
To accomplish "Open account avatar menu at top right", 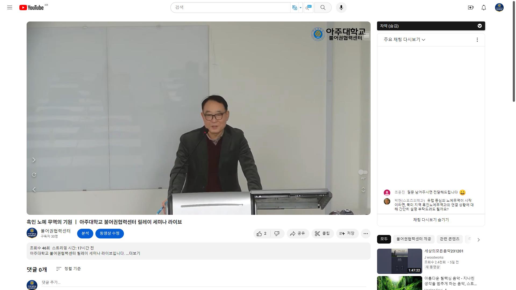I will pos(499,8).
